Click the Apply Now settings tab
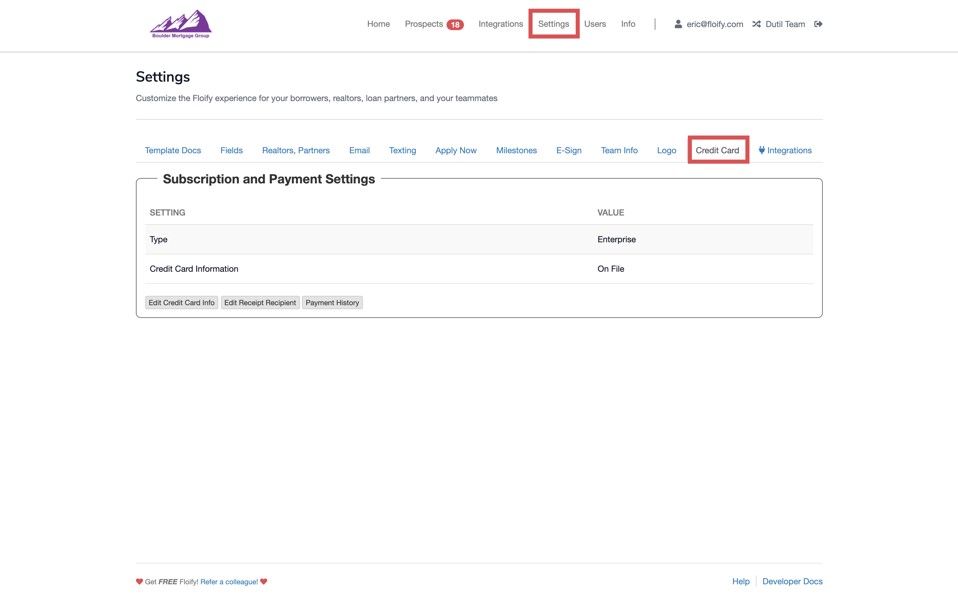The height and width of the screenshot is (599, 958). tap(455, 150)
